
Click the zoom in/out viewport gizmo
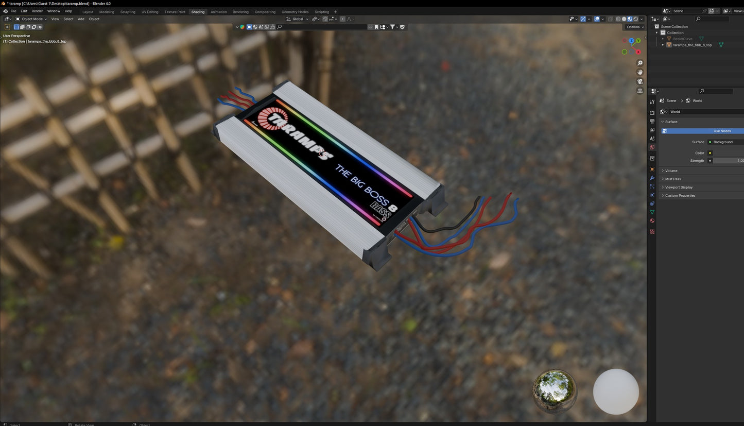(x=640, y=63)
